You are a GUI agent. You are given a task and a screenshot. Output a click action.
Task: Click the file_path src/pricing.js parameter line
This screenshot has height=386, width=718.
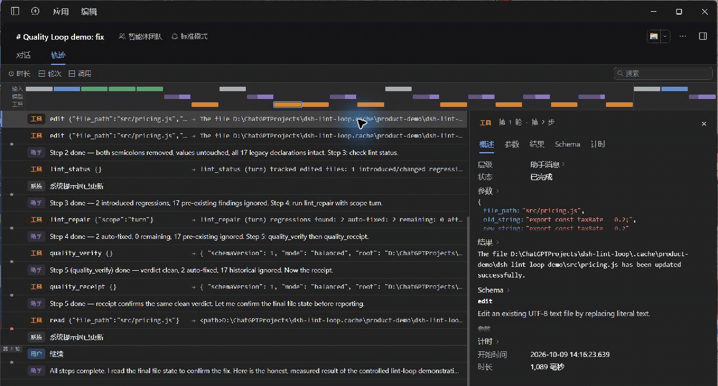pos(533,211)
